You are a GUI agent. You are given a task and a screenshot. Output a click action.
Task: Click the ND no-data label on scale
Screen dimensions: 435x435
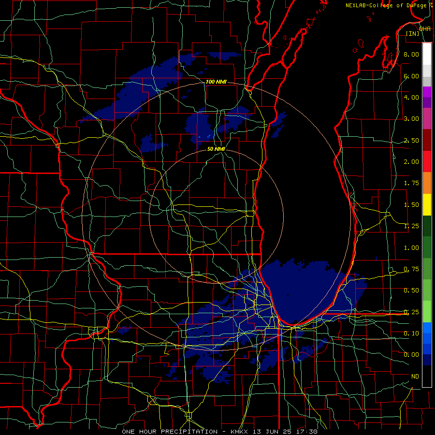tap(415, 377)
